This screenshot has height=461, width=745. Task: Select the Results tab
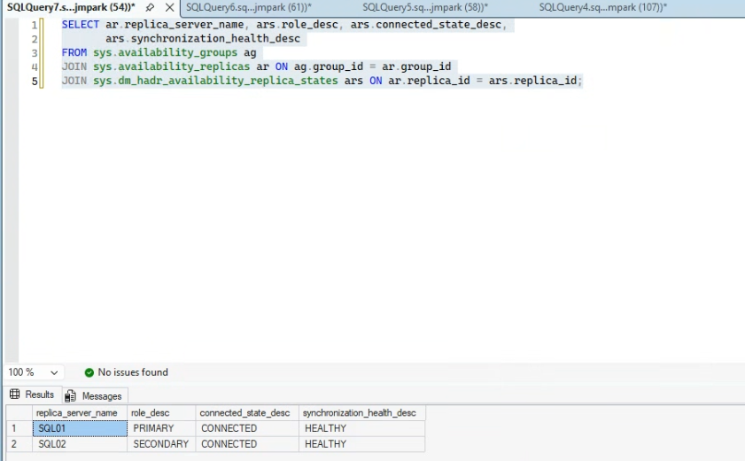point(32,395)
